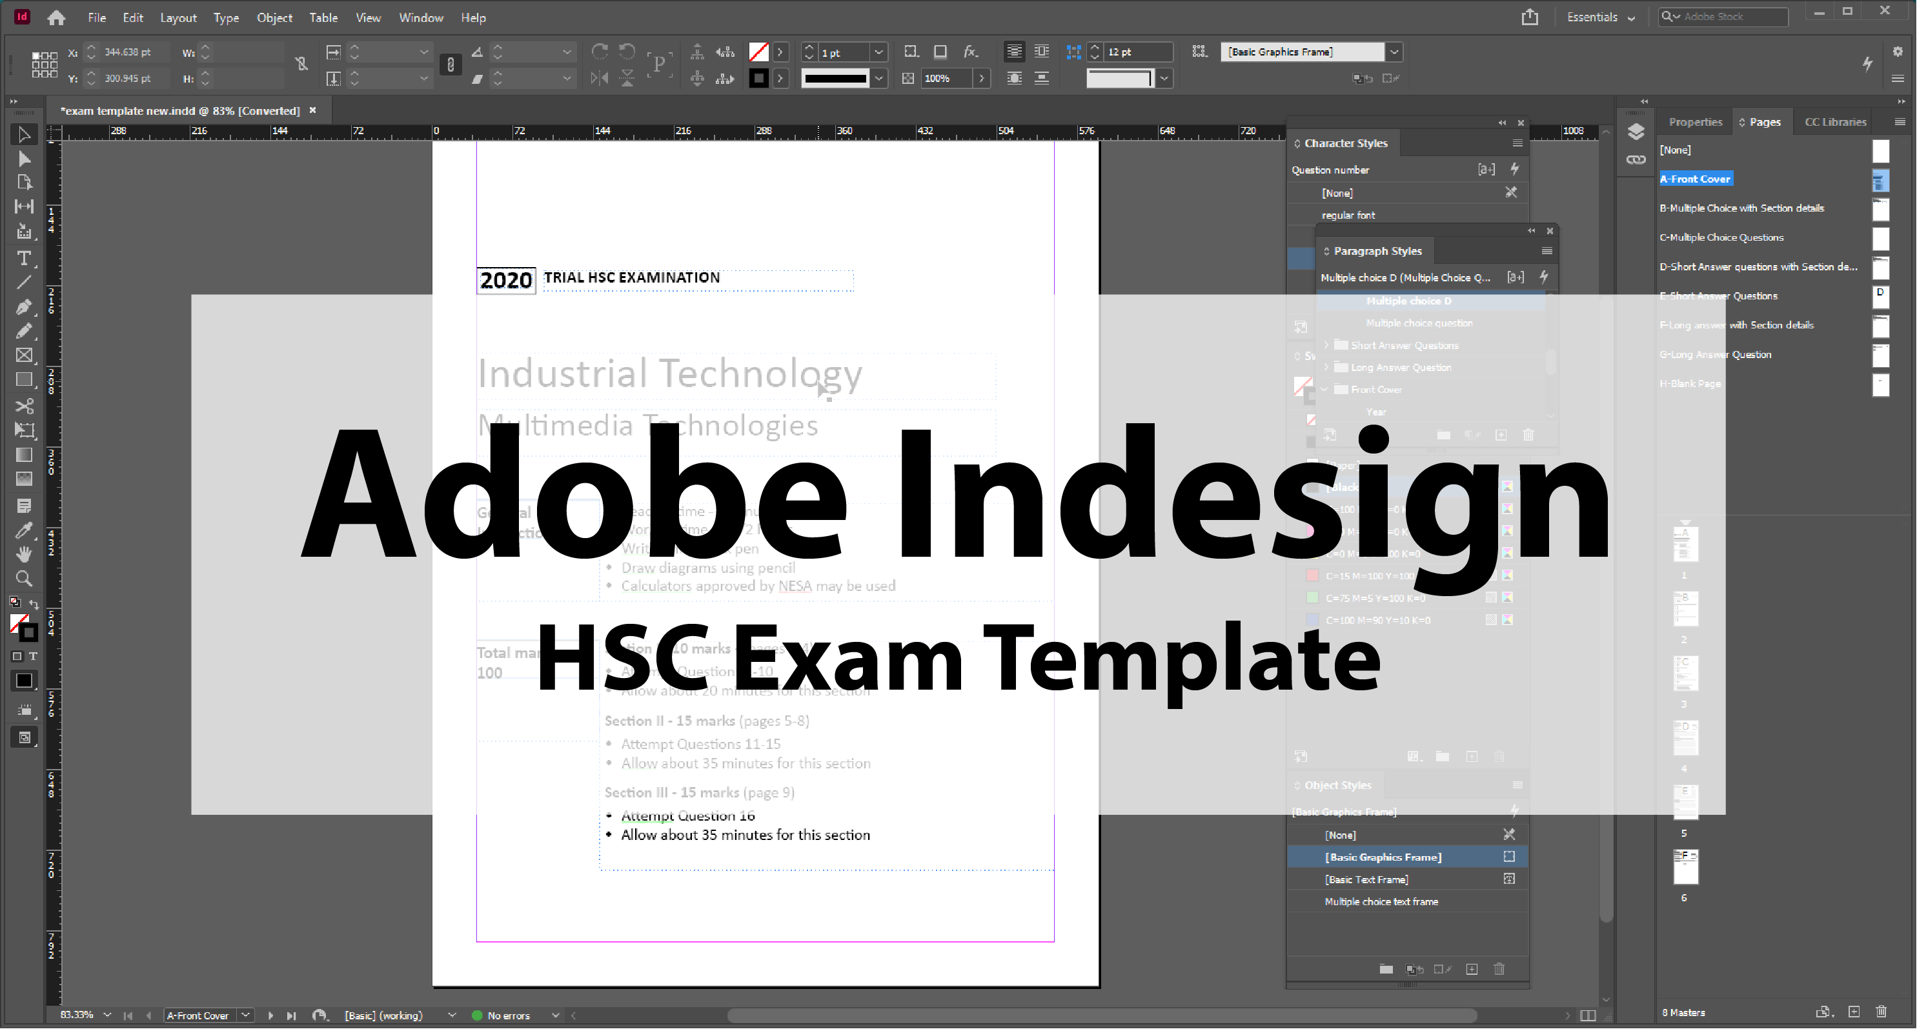
Task: Toggle drop cap formatting in control bar
Action: (660, 65)
